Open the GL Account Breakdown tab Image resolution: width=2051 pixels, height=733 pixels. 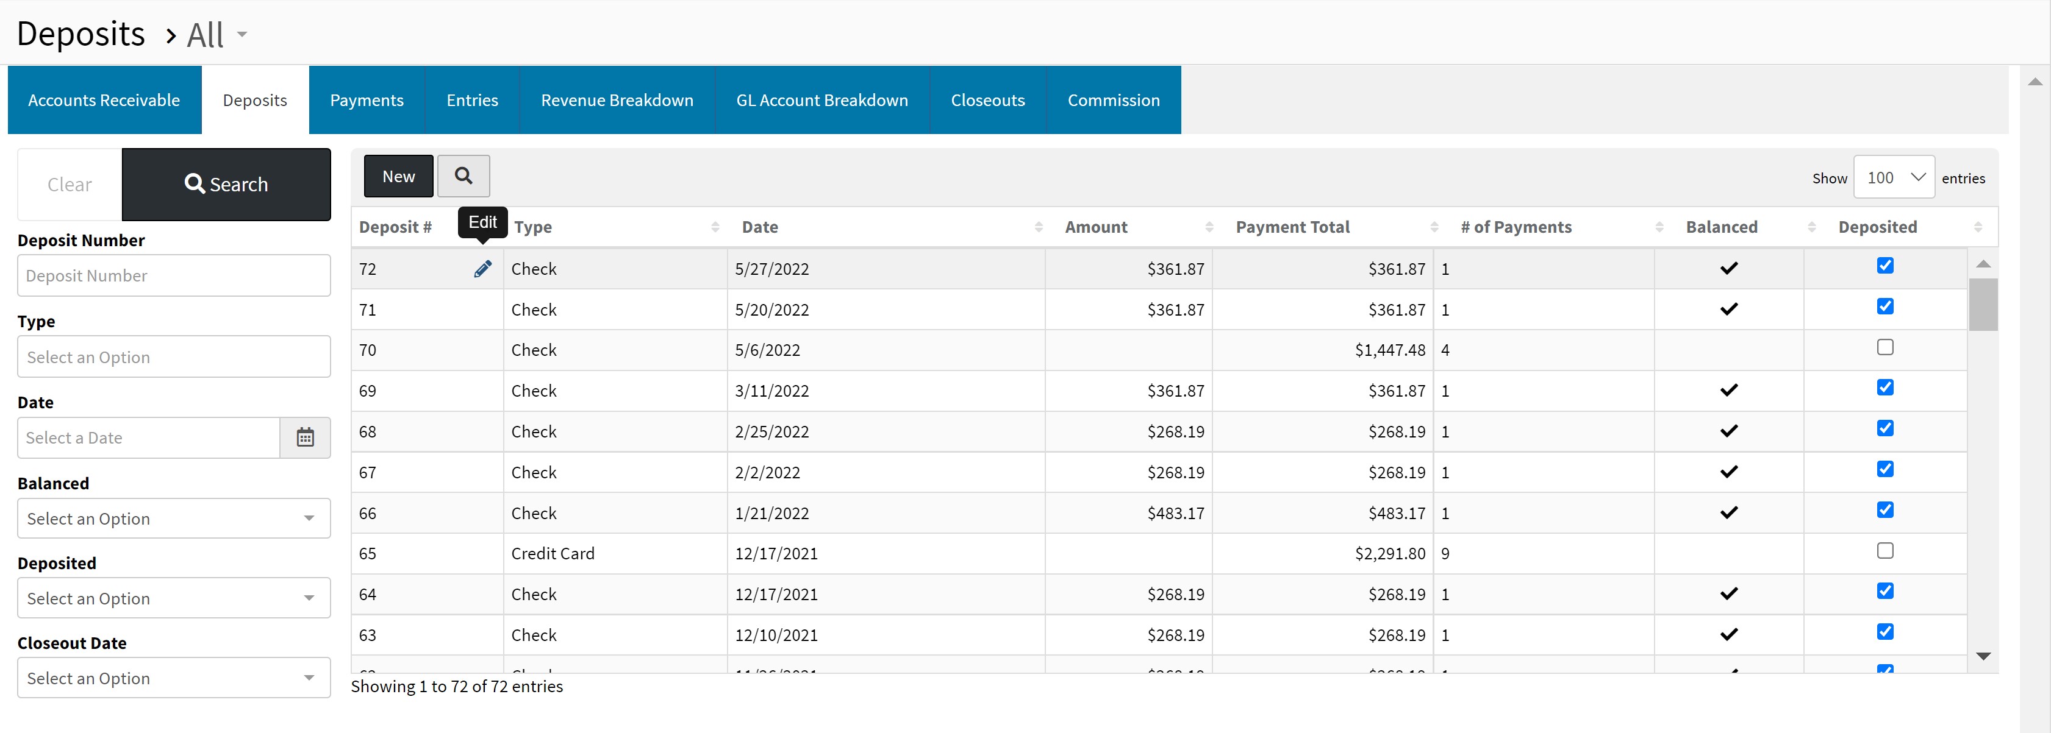[821, 101]
